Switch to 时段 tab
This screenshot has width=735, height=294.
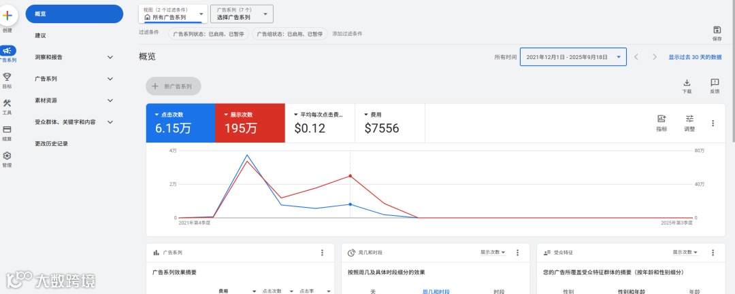point(499,291)
